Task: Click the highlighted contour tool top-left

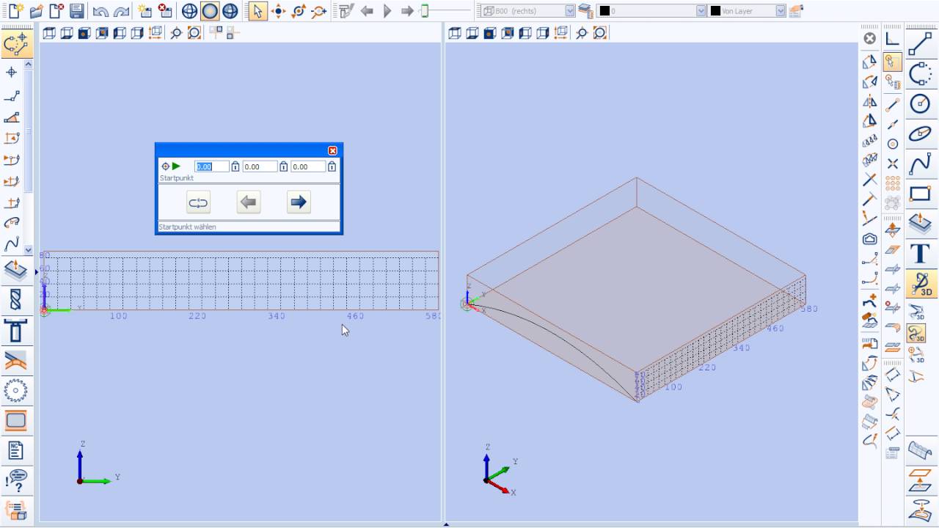Action: [15, 44]
